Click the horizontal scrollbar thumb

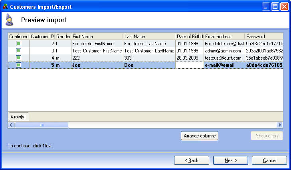coord(42,125)
